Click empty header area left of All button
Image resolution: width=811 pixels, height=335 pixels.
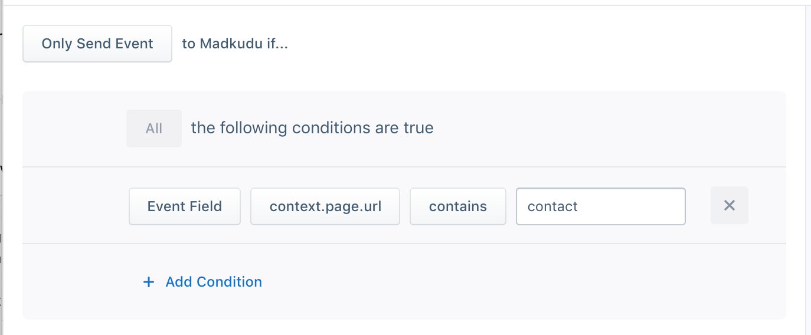click(74, 128)
